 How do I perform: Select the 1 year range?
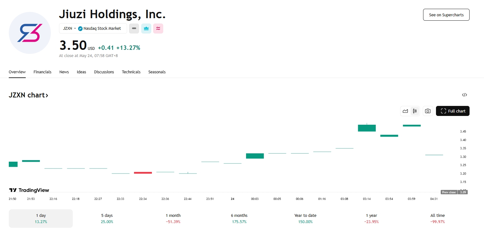(372, 218)
